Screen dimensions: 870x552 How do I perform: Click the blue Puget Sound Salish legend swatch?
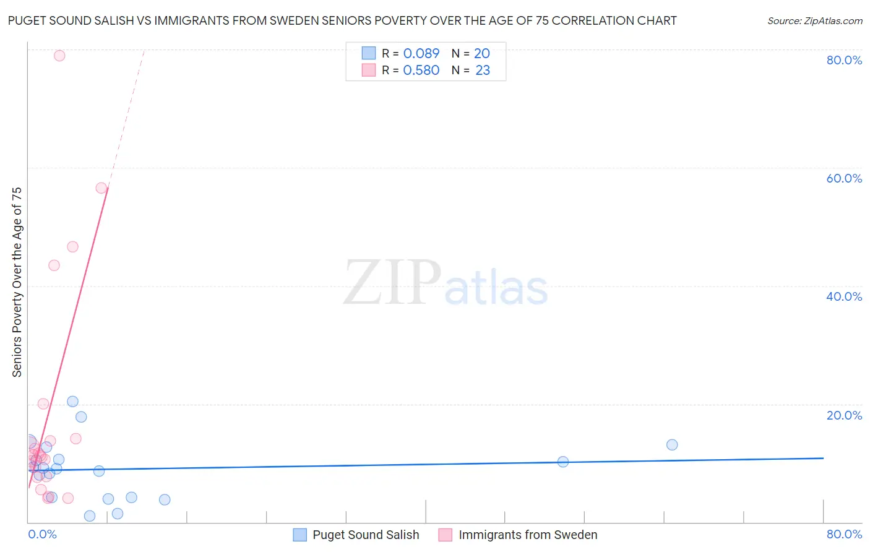pyautogui.click(x=299, y=535)
